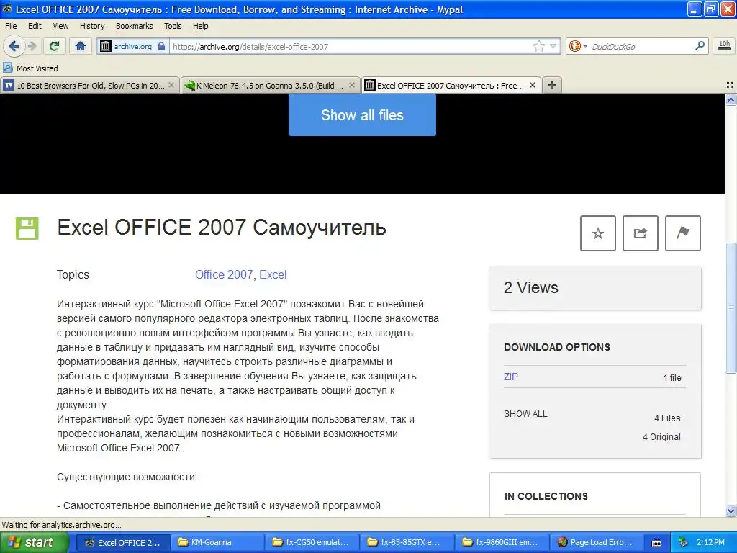Open the Edit menu
Viewport: 737px width, 553px height.
point(35,26)
